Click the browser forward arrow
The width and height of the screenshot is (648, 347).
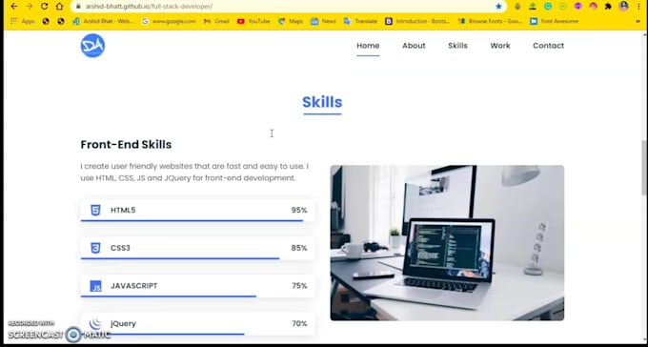[29, 7]
